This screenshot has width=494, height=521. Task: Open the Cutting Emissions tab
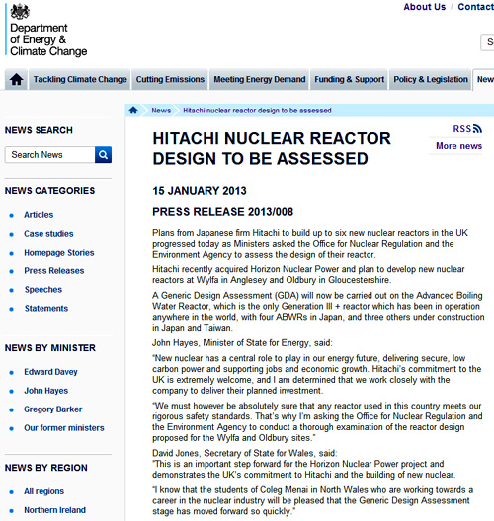tap(170, 79)
